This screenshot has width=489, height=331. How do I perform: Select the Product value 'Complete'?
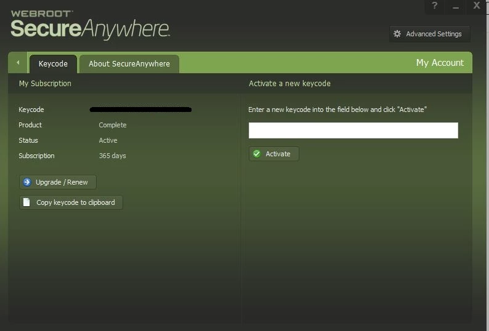(x=113, y=125)
